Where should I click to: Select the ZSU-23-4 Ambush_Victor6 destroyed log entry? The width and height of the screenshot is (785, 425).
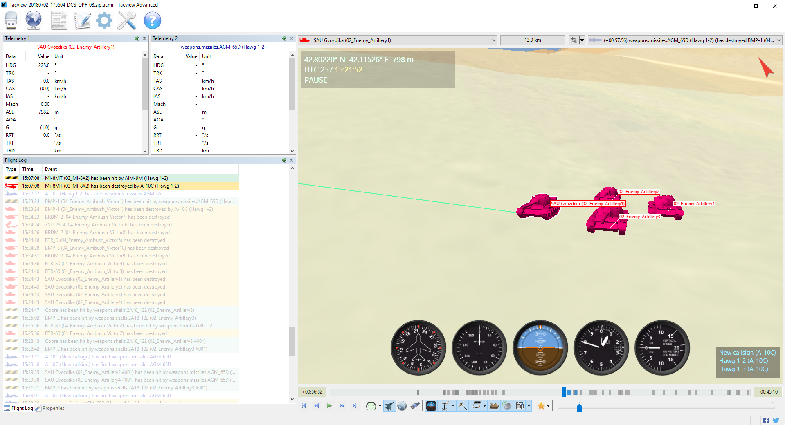[x=121, y=225]
